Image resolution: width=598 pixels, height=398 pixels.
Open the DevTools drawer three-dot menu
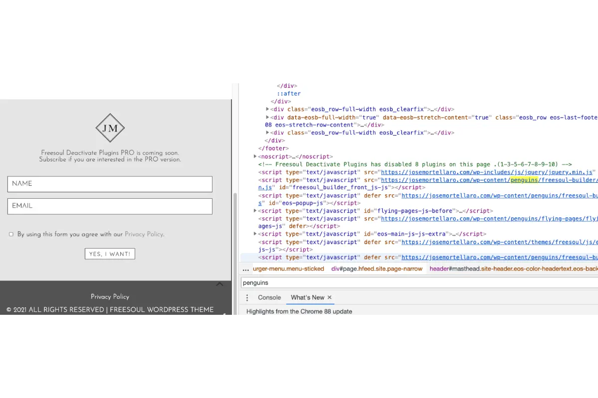(247, 297)
